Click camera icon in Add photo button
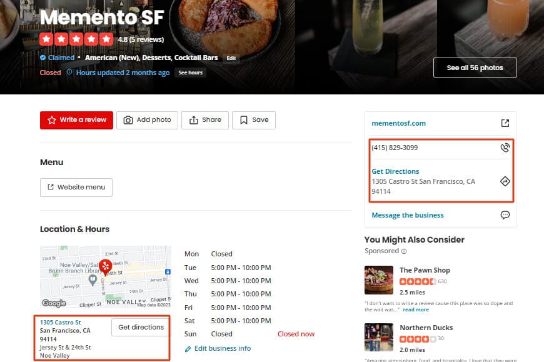This screenshot has width=544, height=362. pyautogui.click(x=128, y=120)
